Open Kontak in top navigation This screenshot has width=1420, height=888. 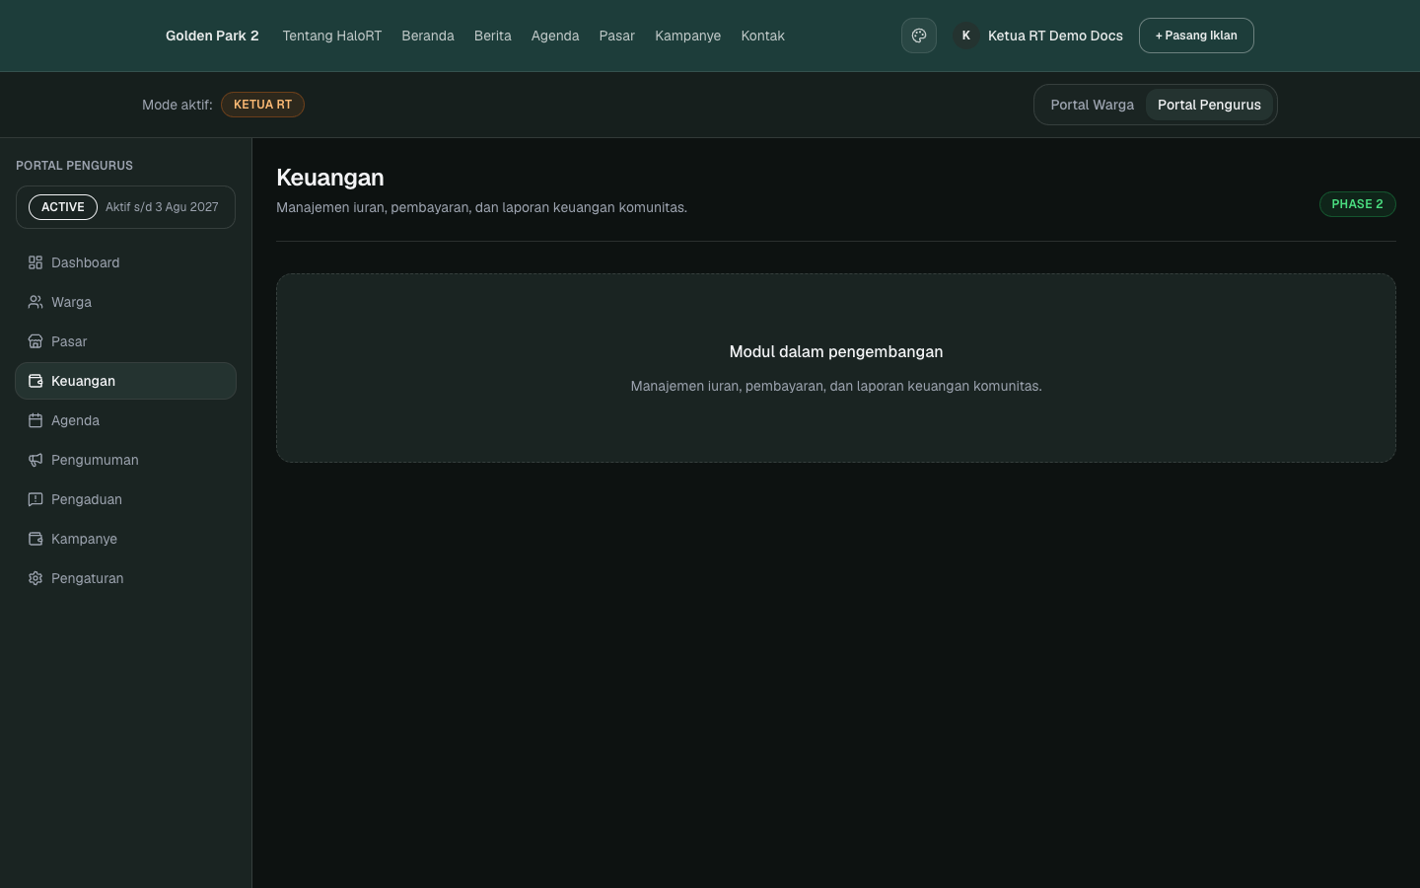click(x=763, y=36)
